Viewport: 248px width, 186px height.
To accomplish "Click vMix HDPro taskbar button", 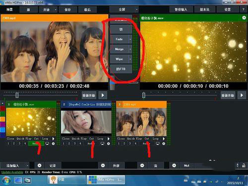I will tap(106, 180).
